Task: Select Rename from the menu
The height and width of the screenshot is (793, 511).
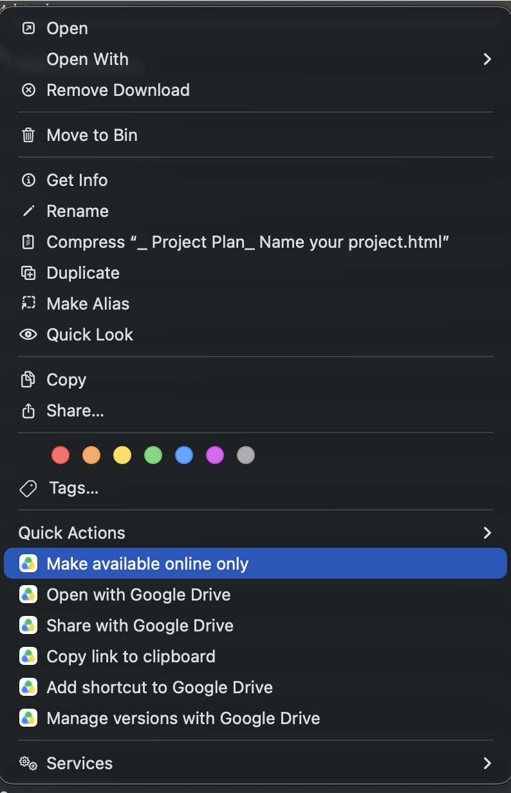Action: [x=256, y=211]
